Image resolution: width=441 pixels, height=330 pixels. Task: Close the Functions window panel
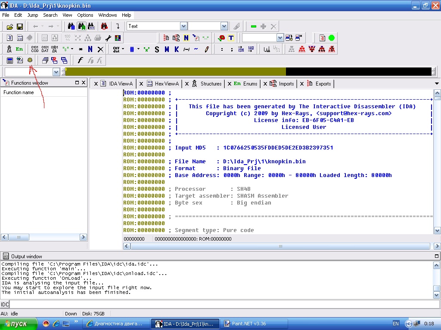coord(84,82)
